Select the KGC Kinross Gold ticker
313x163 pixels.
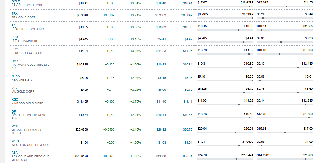(15, 100)
